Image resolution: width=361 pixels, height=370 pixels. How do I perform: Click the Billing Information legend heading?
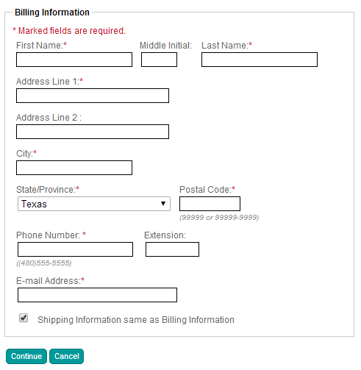click(x=52, y=13)
